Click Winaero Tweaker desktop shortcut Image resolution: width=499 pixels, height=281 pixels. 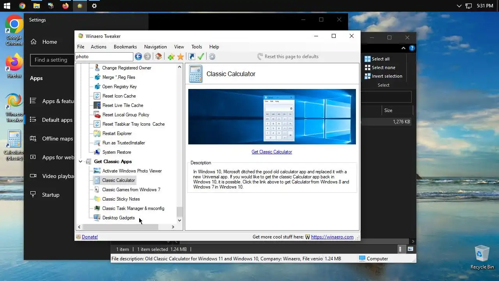pos(14,108)
